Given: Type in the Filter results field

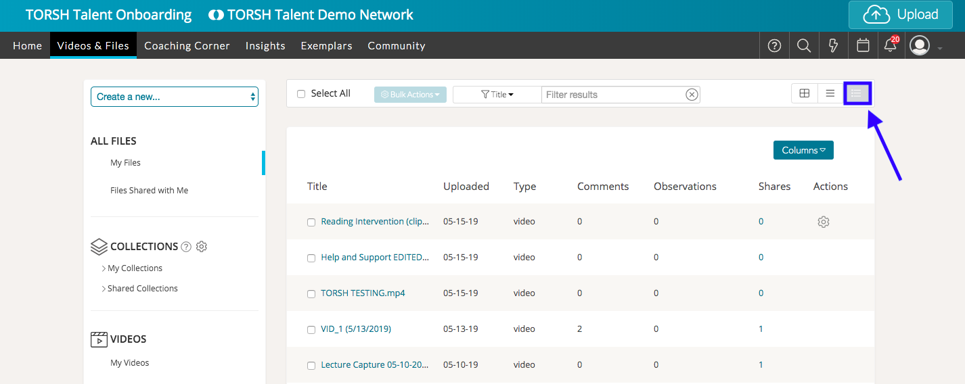Looking at the screenshot, I should tap(612, 95).
